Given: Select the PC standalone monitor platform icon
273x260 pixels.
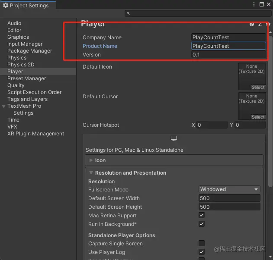Looking at the screenshot, I should (174, 138).
